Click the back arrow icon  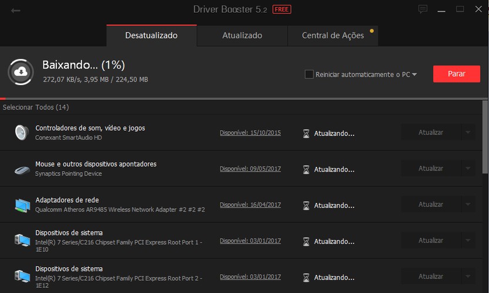tap(15, 11)
